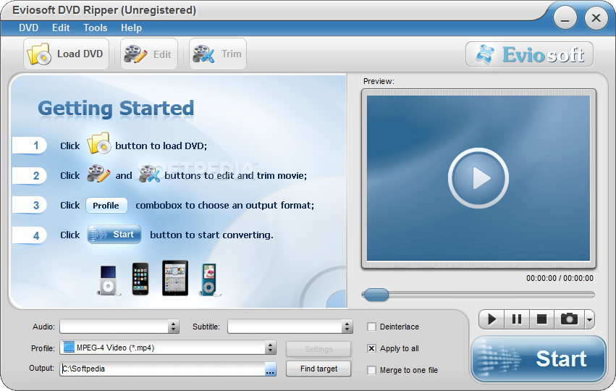Click the big Start conversion button
The image size is (616, 391).
pos(539,358)
